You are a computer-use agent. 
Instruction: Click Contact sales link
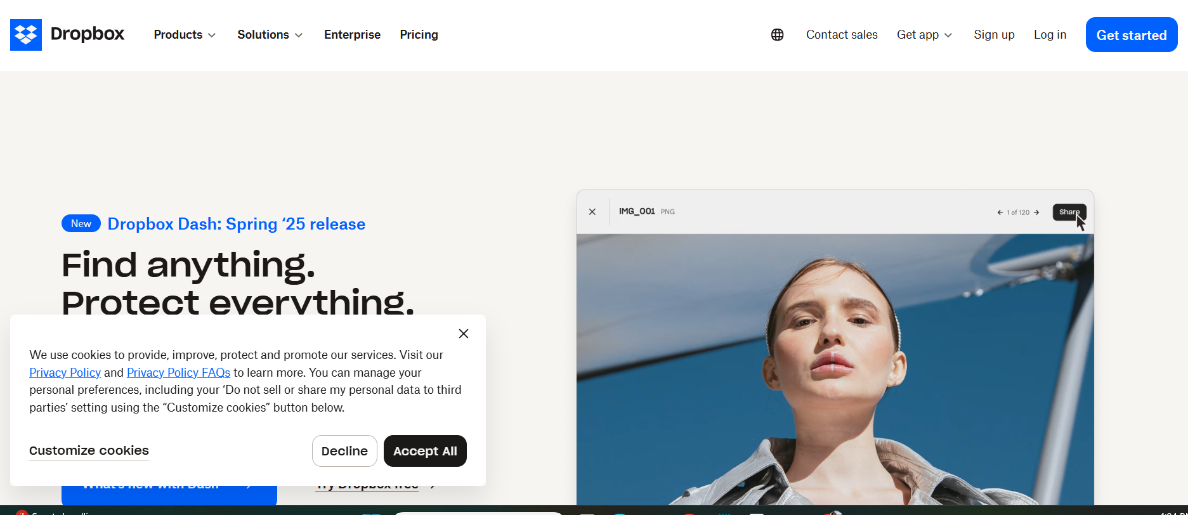click(842, 35)
